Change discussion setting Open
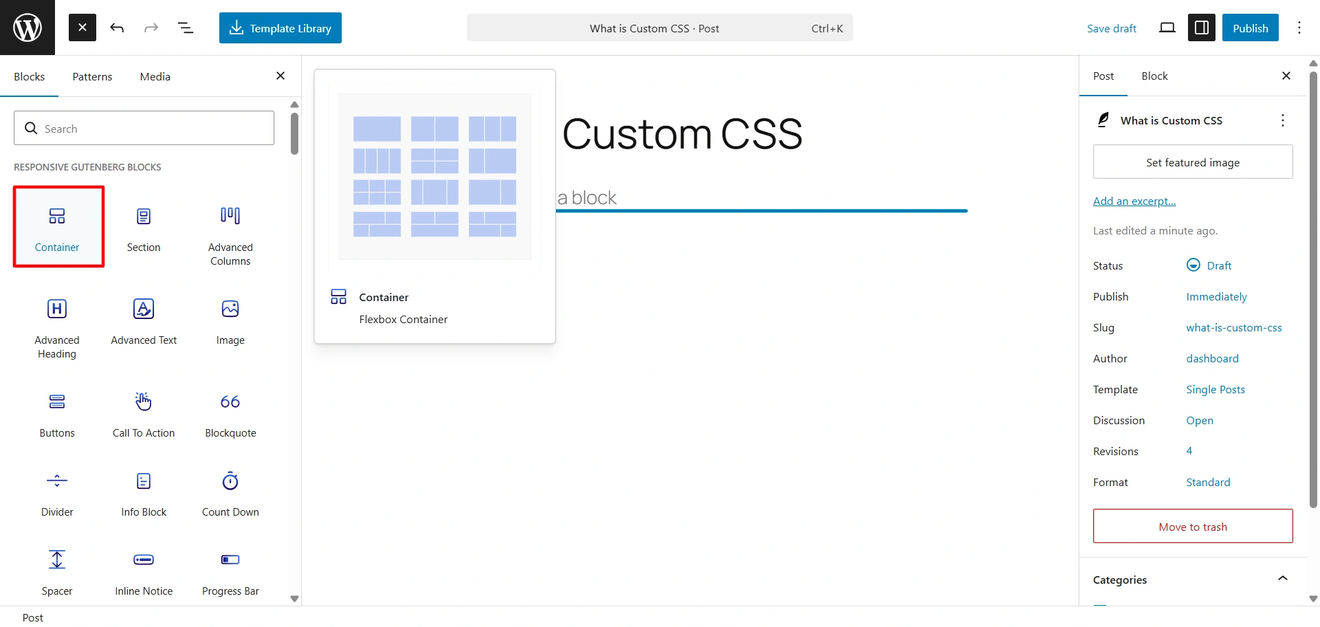The image size is (1320, 627). [x=1200, y=420]
